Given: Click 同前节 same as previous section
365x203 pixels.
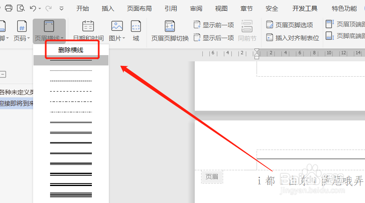Looking at the screenshot, I should click(x=247, y=31).
